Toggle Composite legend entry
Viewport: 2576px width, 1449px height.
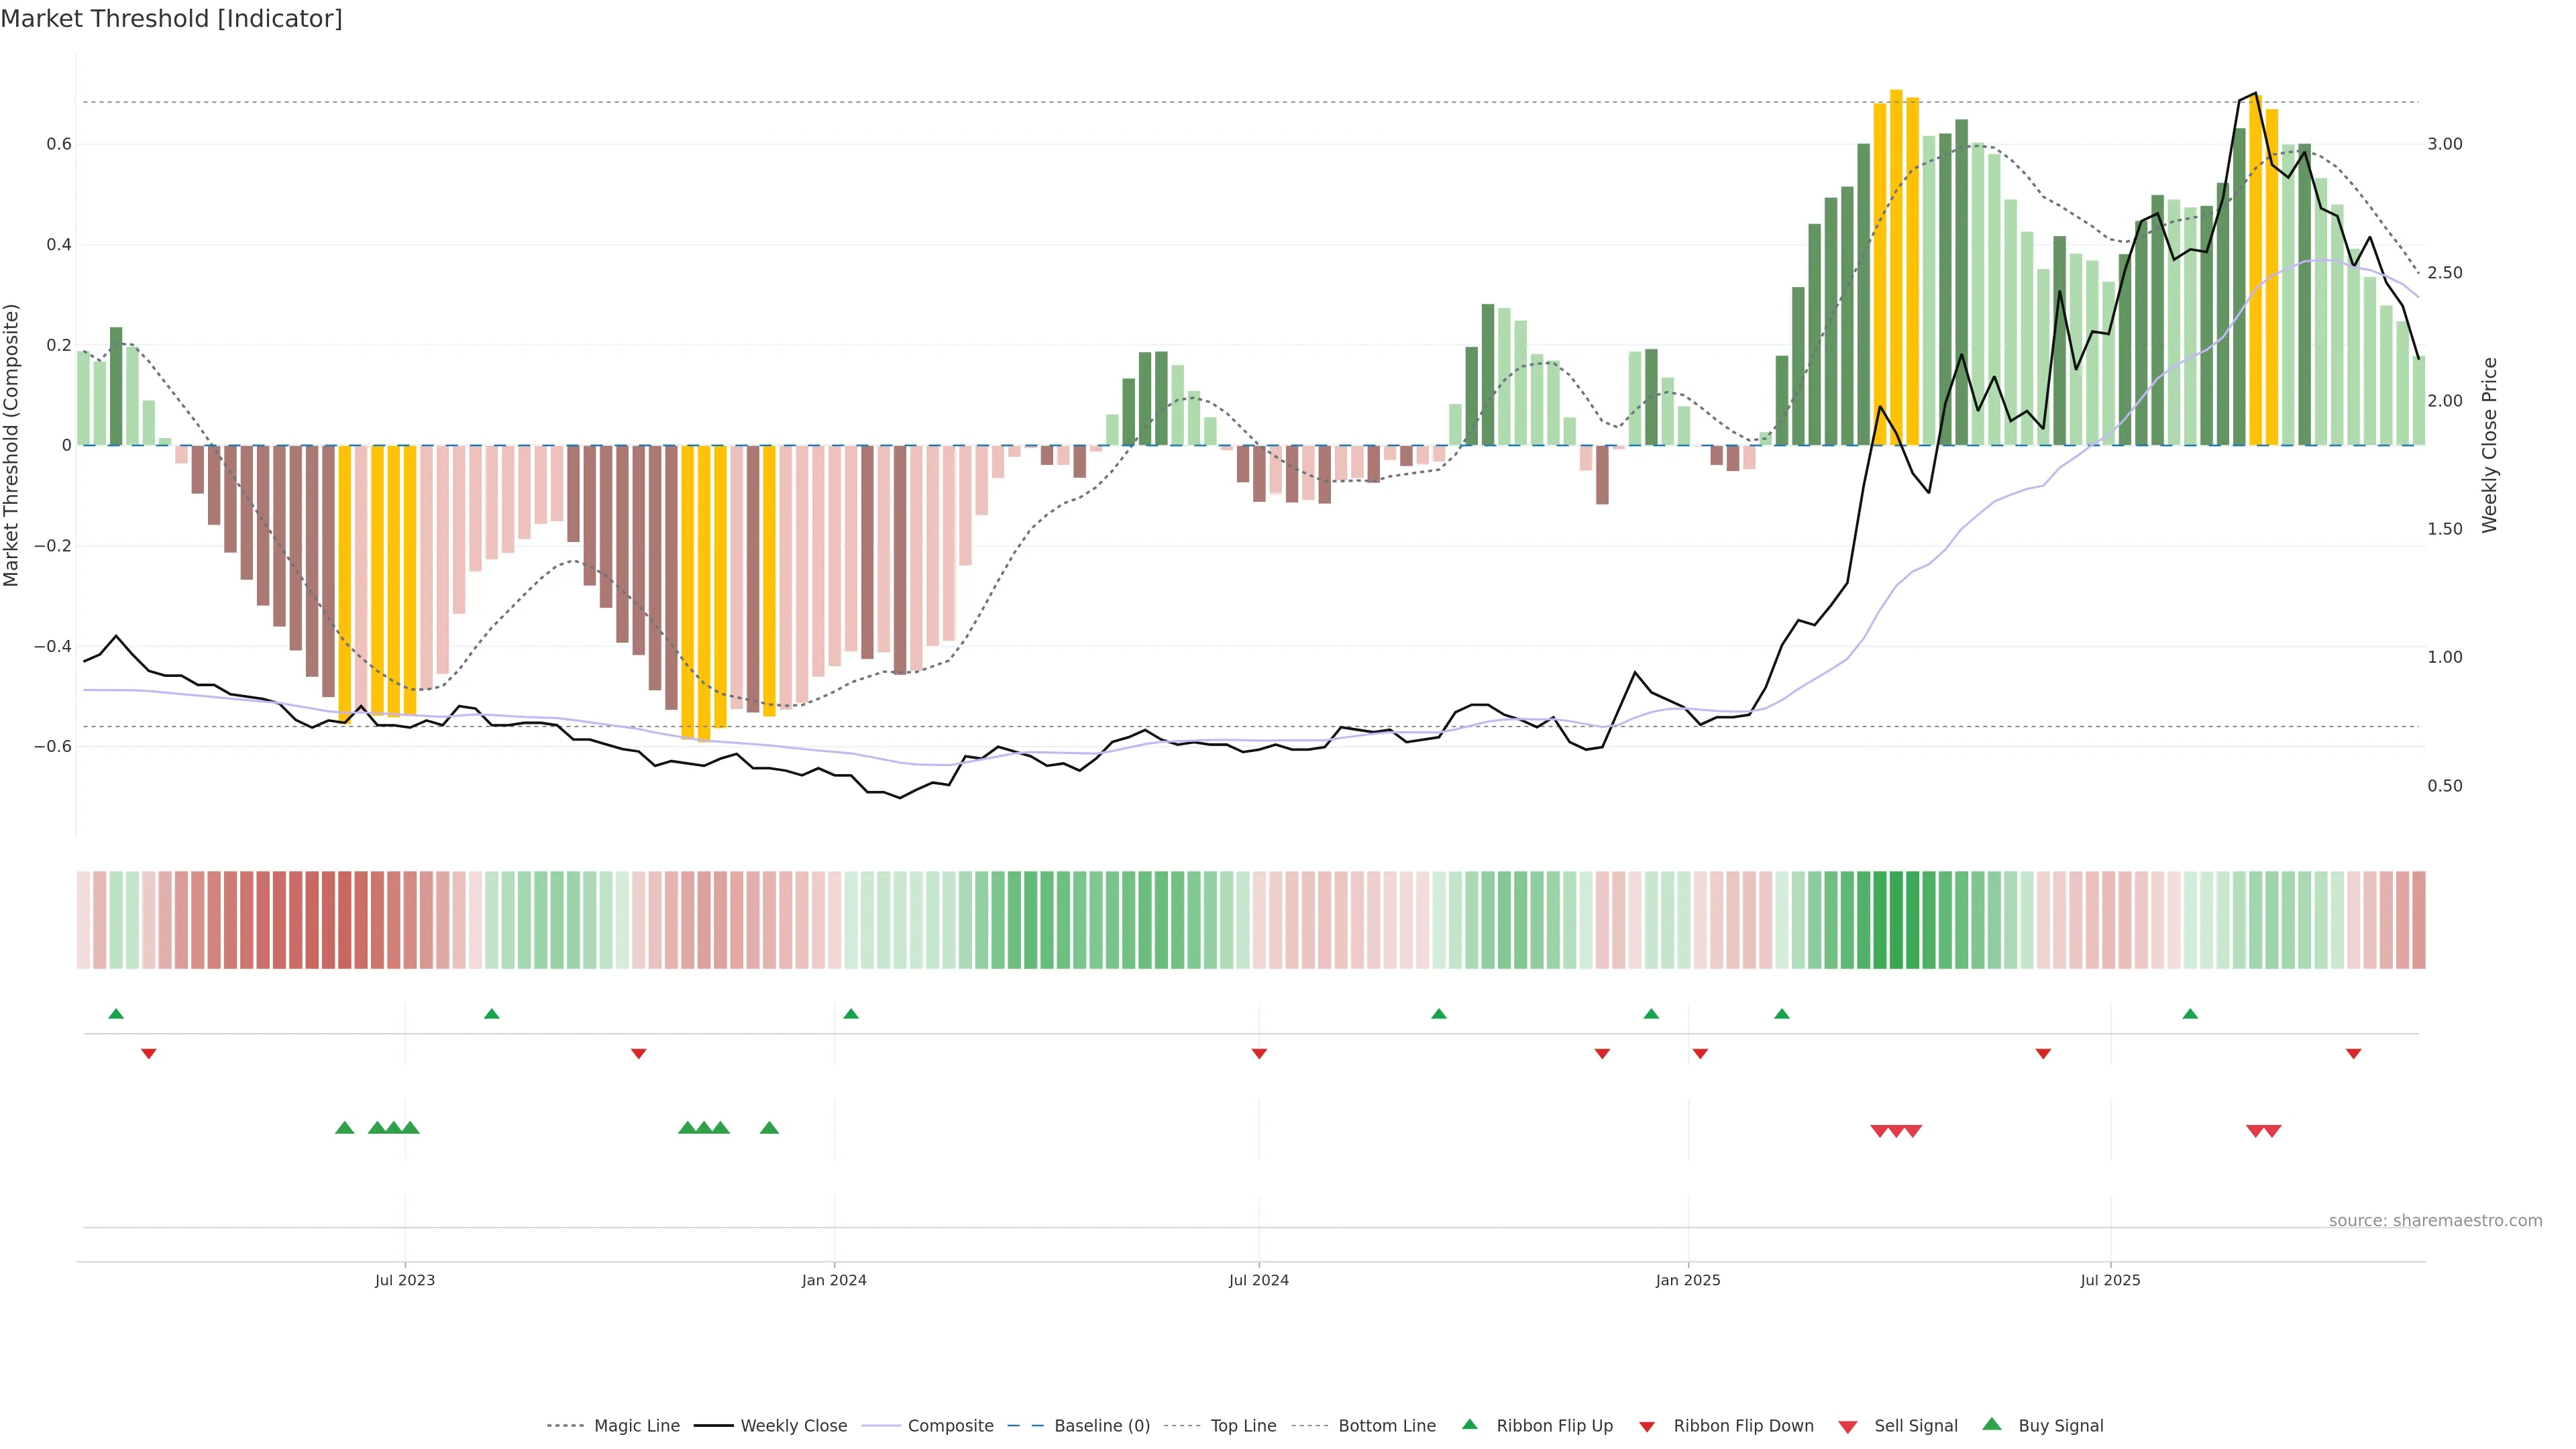[950, 1426]
